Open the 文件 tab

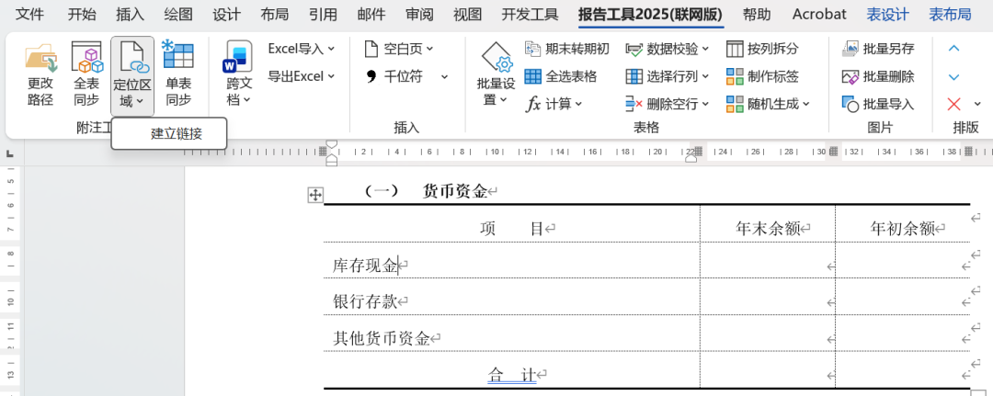click(x=29, y=14)
